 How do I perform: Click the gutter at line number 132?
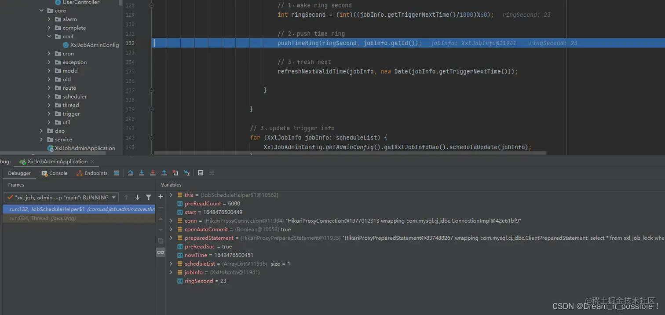130,43
